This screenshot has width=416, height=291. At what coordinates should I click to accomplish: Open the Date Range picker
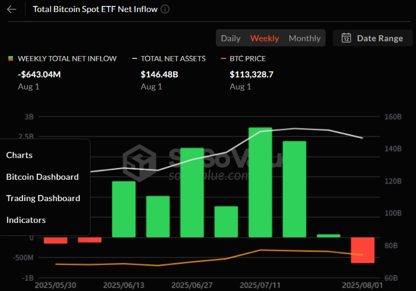pos(372,38)
